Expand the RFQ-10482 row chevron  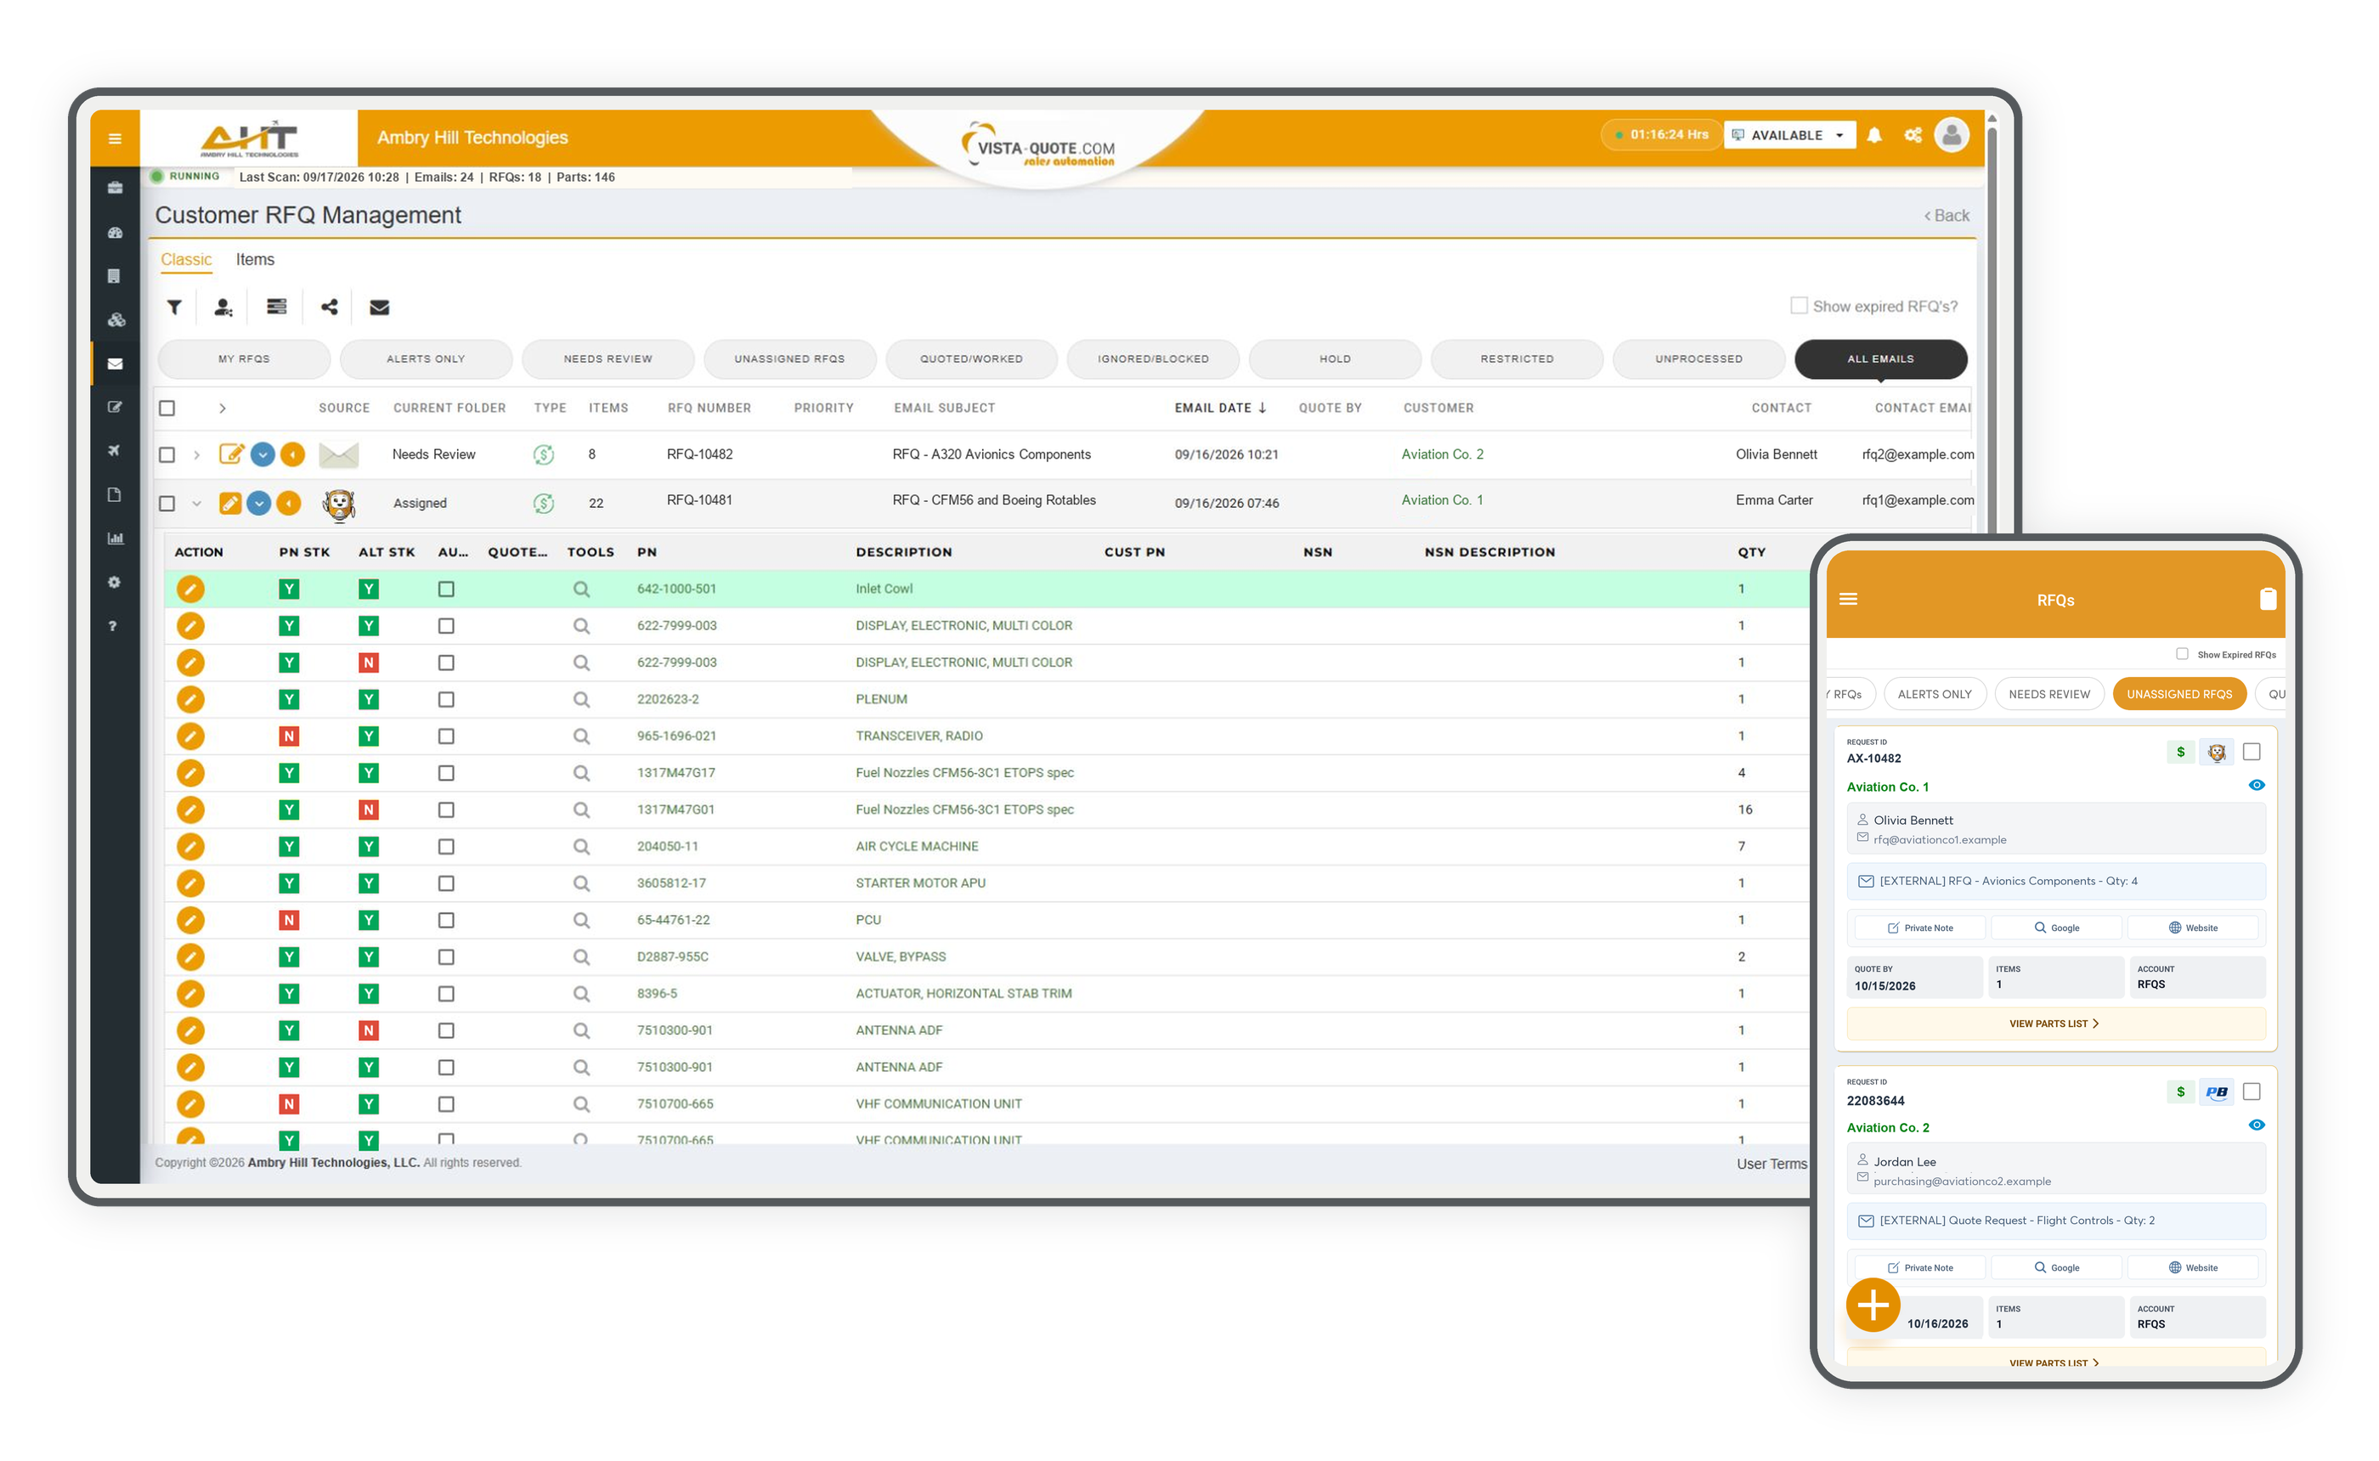click(x=197, y=454)
